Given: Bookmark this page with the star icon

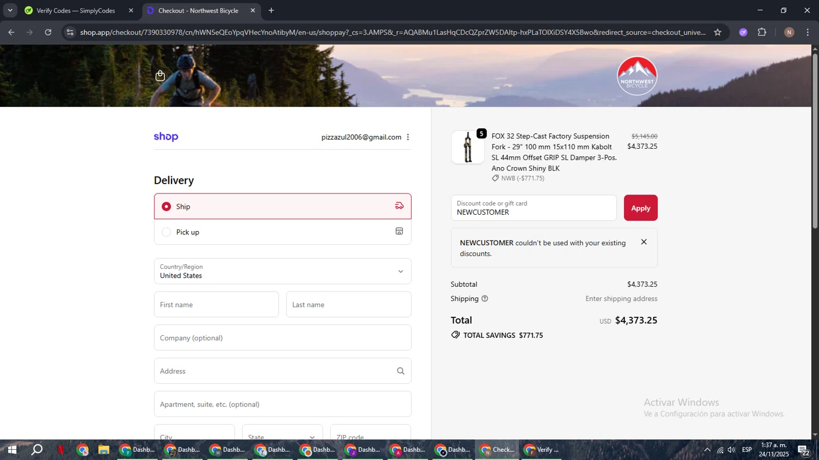Looking at the screenshot, I should 717,32.
